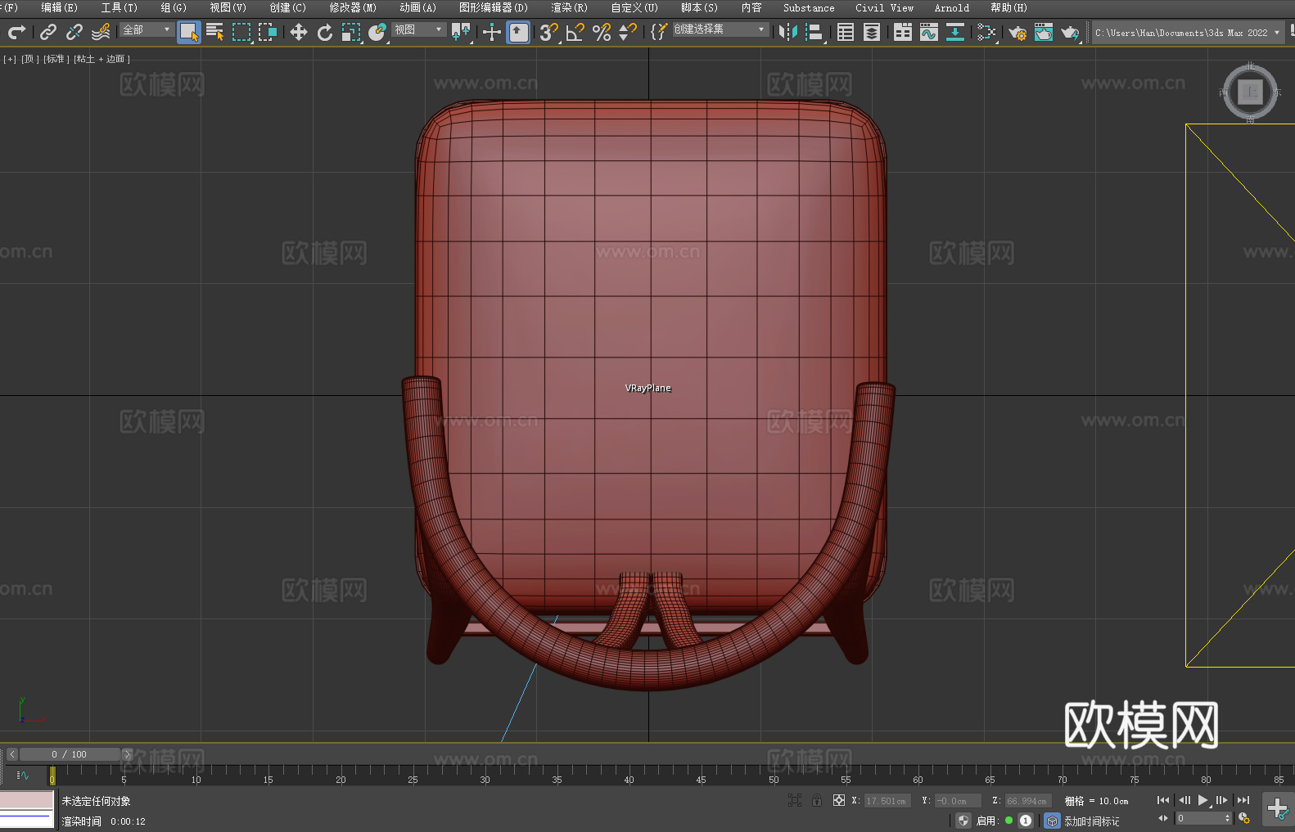Go to Next Frame
The height and width of the screenshot is (832, 1295).
click(1222, 800)
